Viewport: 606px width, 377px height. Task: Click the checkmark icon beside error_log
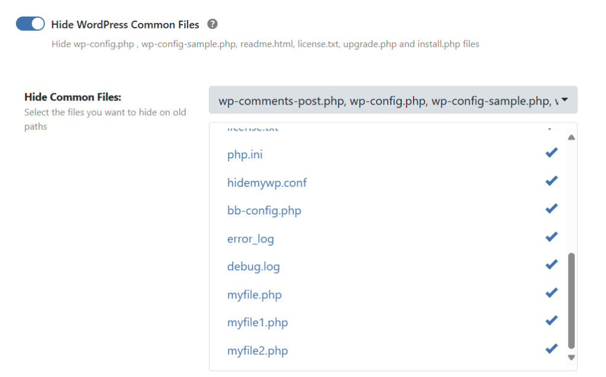pos(551,236)
